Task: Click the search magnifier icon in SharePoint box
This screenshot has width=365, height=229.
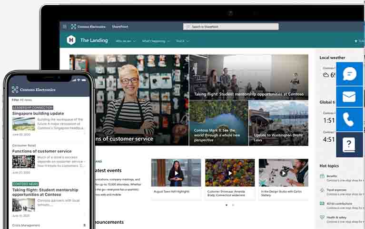Action: click(x=188, y=27)
